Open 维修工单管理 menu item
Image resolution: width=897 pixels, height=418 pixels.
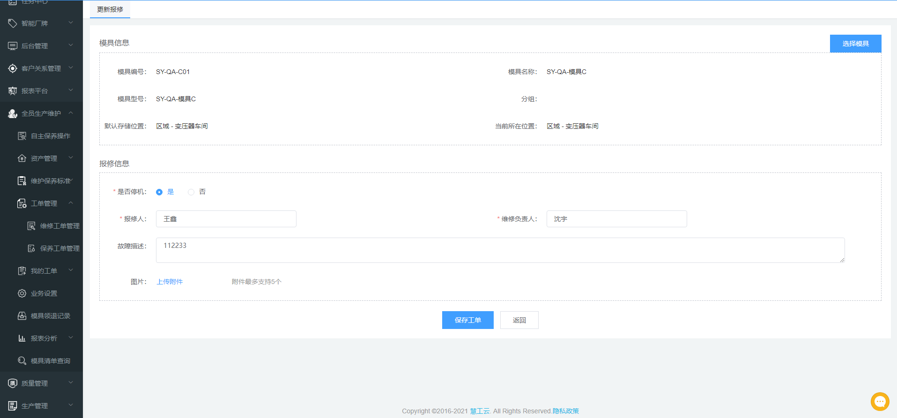point(59,226)
